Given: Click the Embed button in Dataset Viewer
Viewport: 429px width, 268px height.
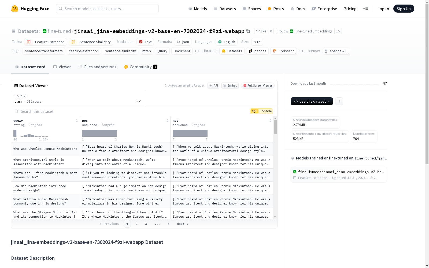Looking at the screenshot, I should point(230,85).
